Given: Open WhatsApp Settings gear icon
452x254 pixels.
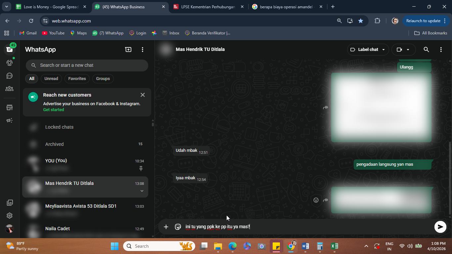Looking at the screenshot, I should tap(9, 216).
